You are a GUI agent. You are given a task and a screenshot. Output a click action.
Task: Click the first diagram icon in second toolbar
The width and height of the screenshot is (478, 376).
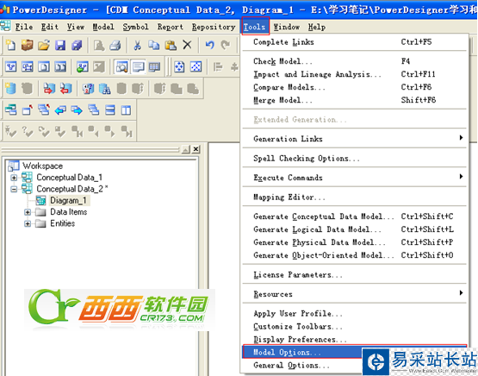tap(11, 67)
